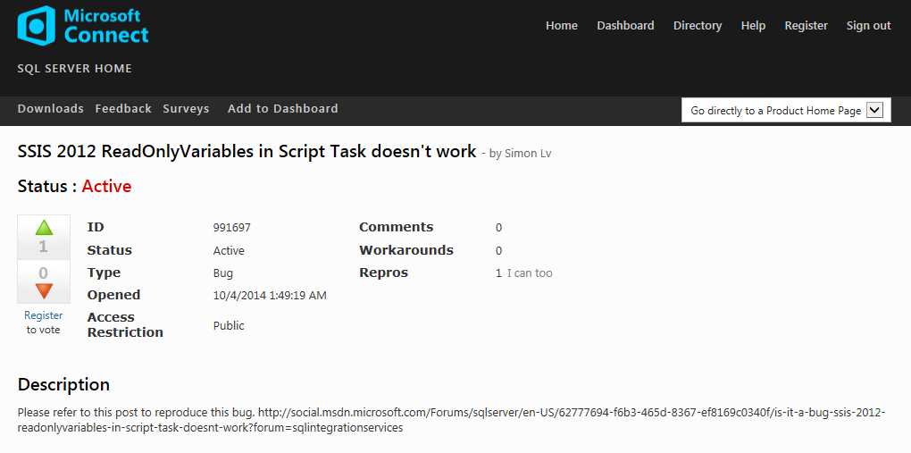Click the bug title heading
Viewport: 911px width, 453px height.
[247, 152]
